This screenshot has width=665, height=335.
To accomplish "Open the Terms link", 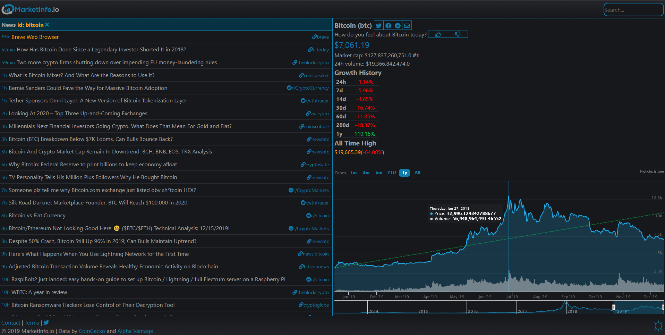I will click(32, 323).
